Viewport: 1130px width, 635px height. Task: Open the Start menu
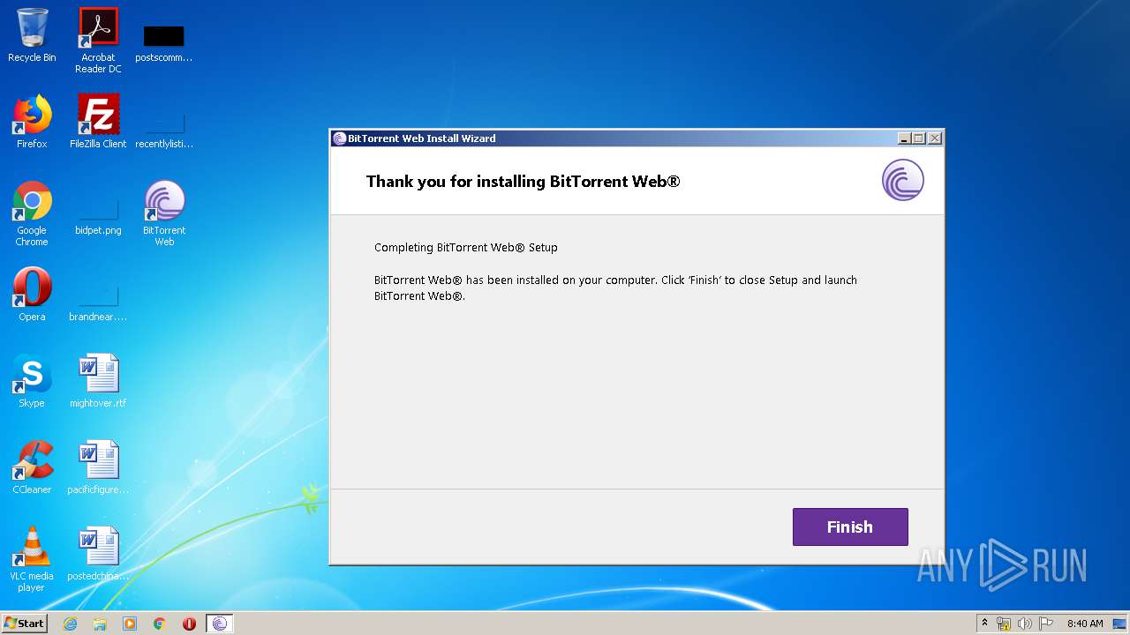coord(25,623)
